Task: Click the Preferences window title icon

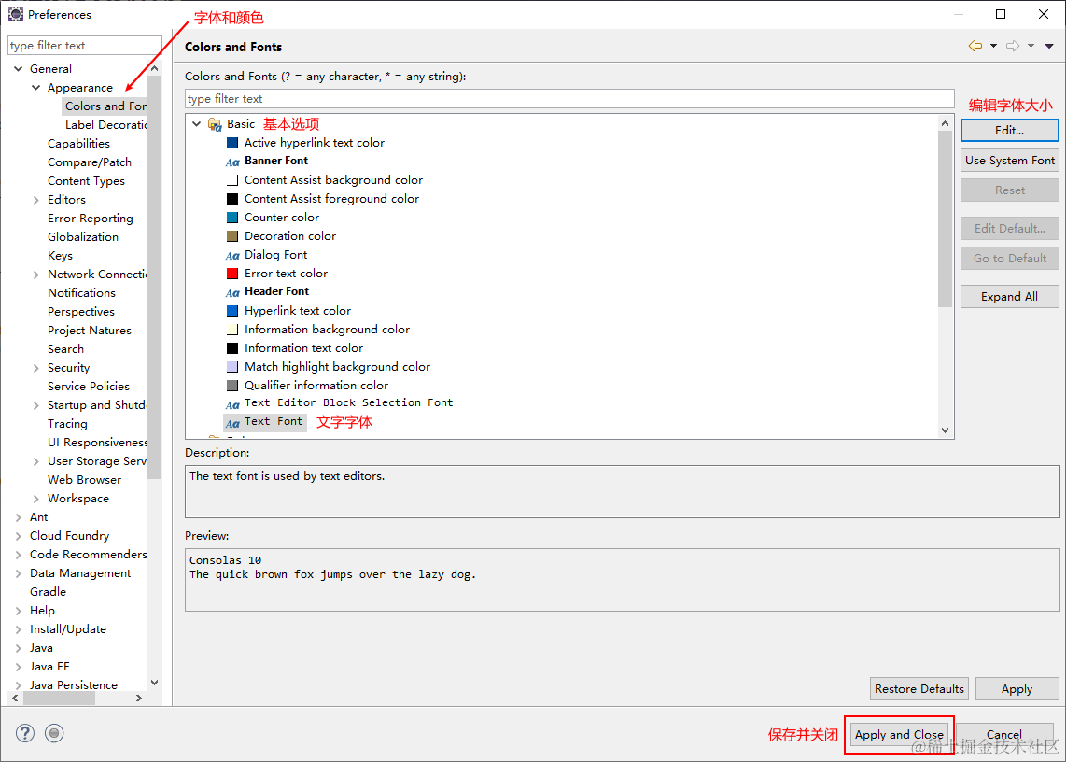Action: pos(15,14)
